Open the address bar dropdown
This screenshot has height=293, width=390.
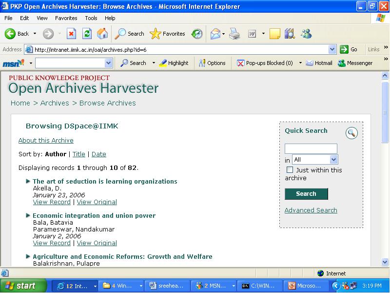click(332, 49)
